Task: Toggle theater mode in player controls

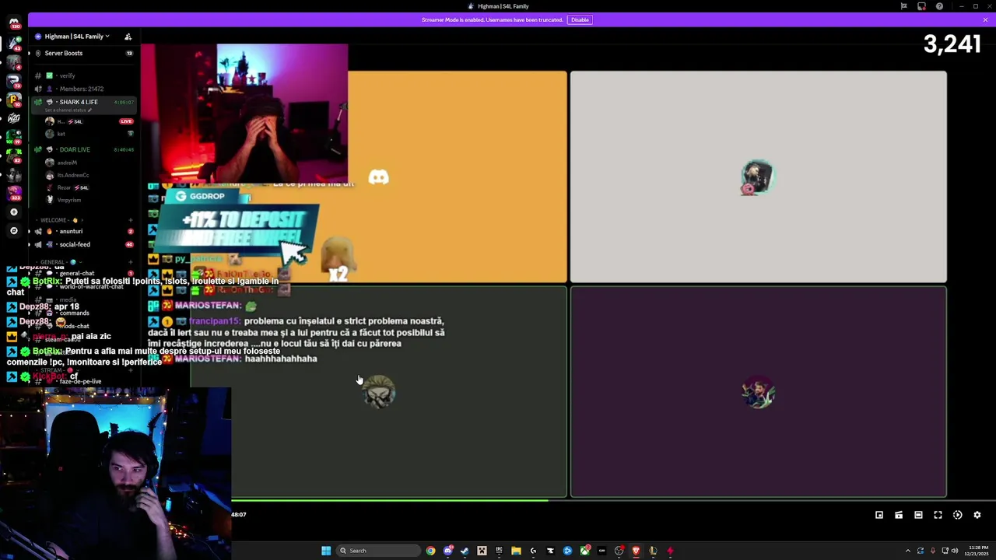Action: 918,515
